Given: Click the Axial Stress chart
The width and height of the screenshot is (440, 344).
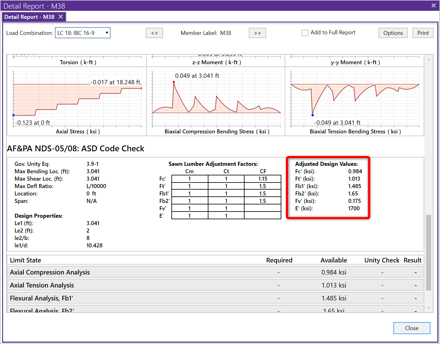Looking at the screenshot, I should (x=77, y=99).
